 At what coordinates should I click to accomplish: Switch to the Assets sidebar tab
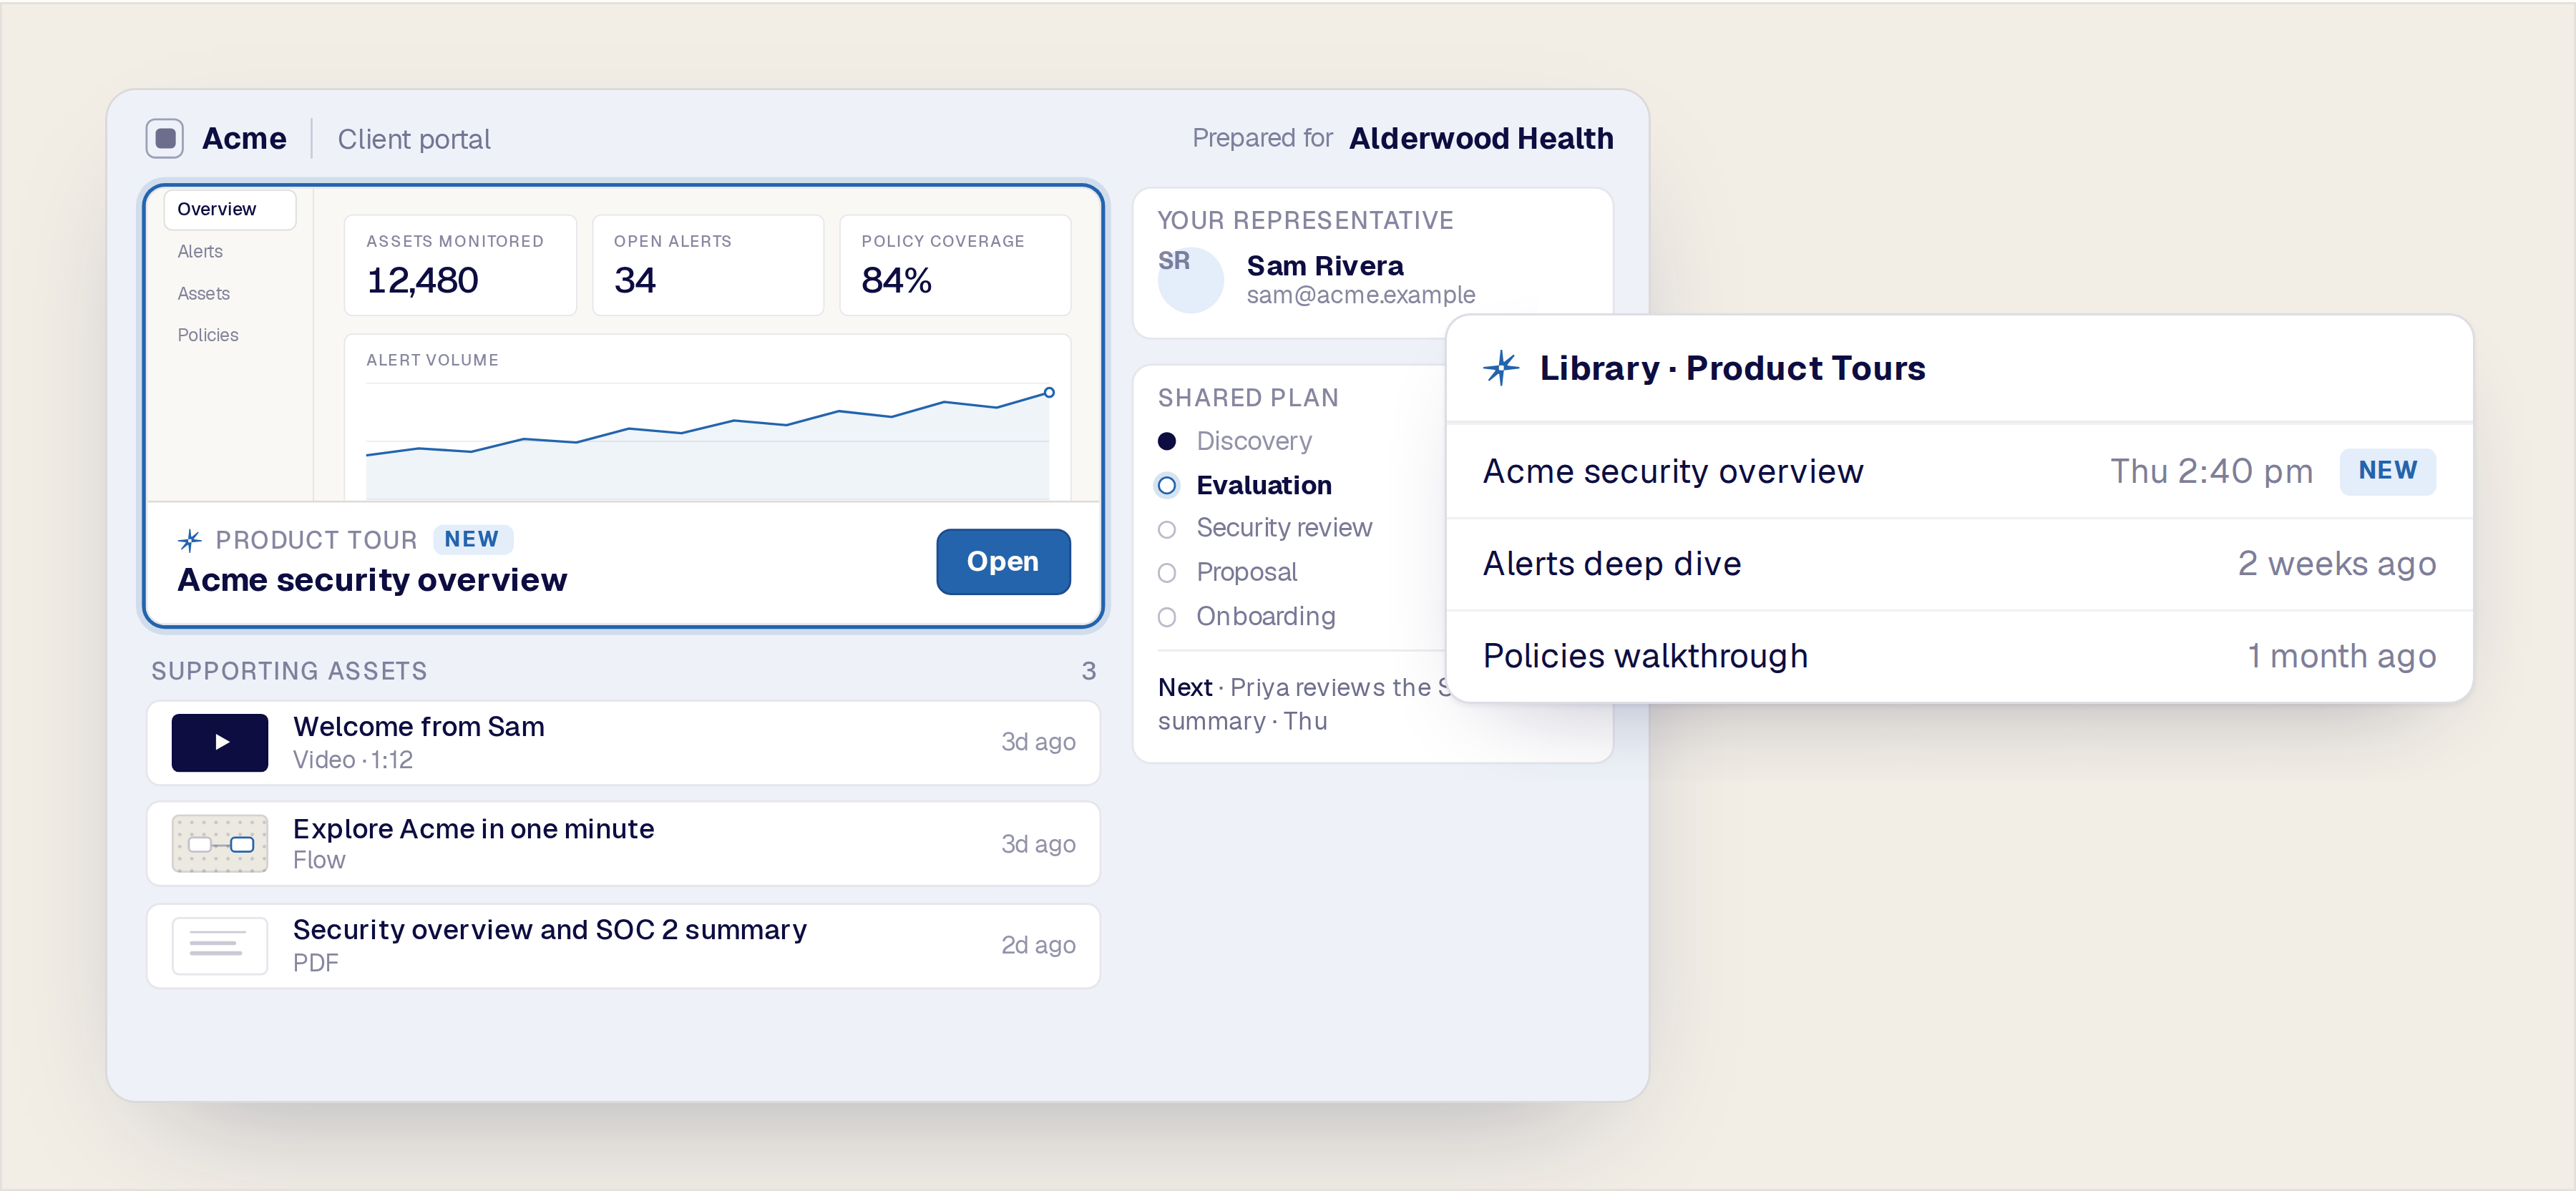pos(204,294)
